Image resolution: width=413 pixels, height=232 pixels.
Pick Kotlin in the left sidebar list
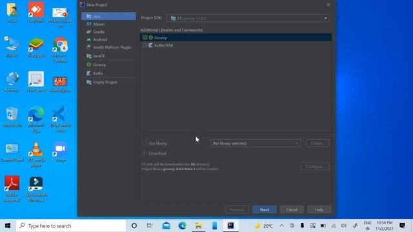[108, 73]
